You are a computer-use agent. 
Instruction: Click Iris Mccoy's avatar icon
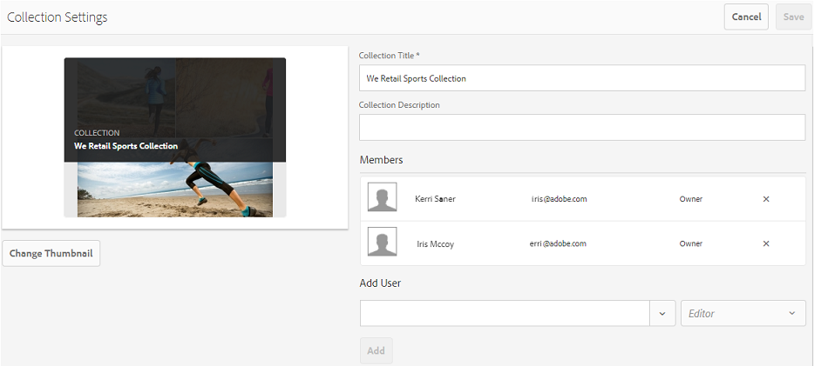click(x=382, y=241)
